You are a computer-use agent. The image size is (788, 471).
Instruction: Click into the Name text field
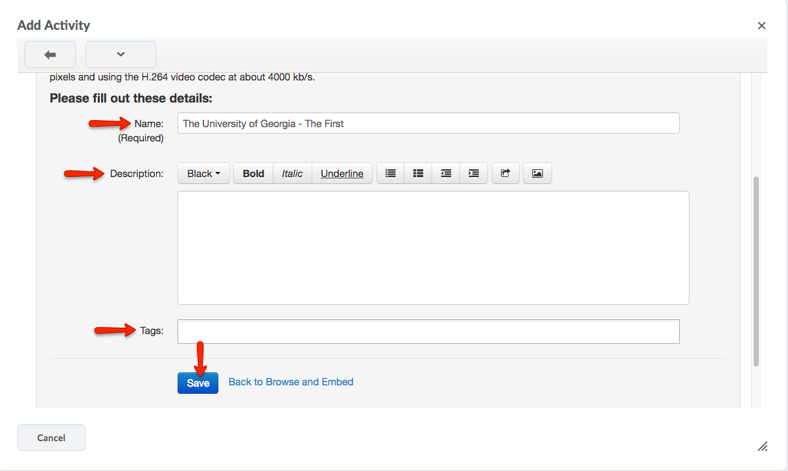click(428, 123)
